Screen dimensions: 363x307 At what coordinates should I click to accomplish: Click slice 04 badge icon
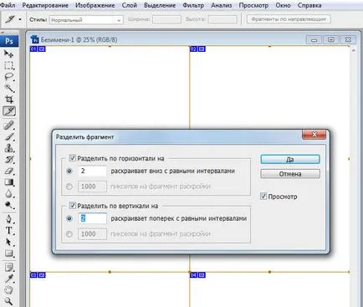click(x=202, y=275)
